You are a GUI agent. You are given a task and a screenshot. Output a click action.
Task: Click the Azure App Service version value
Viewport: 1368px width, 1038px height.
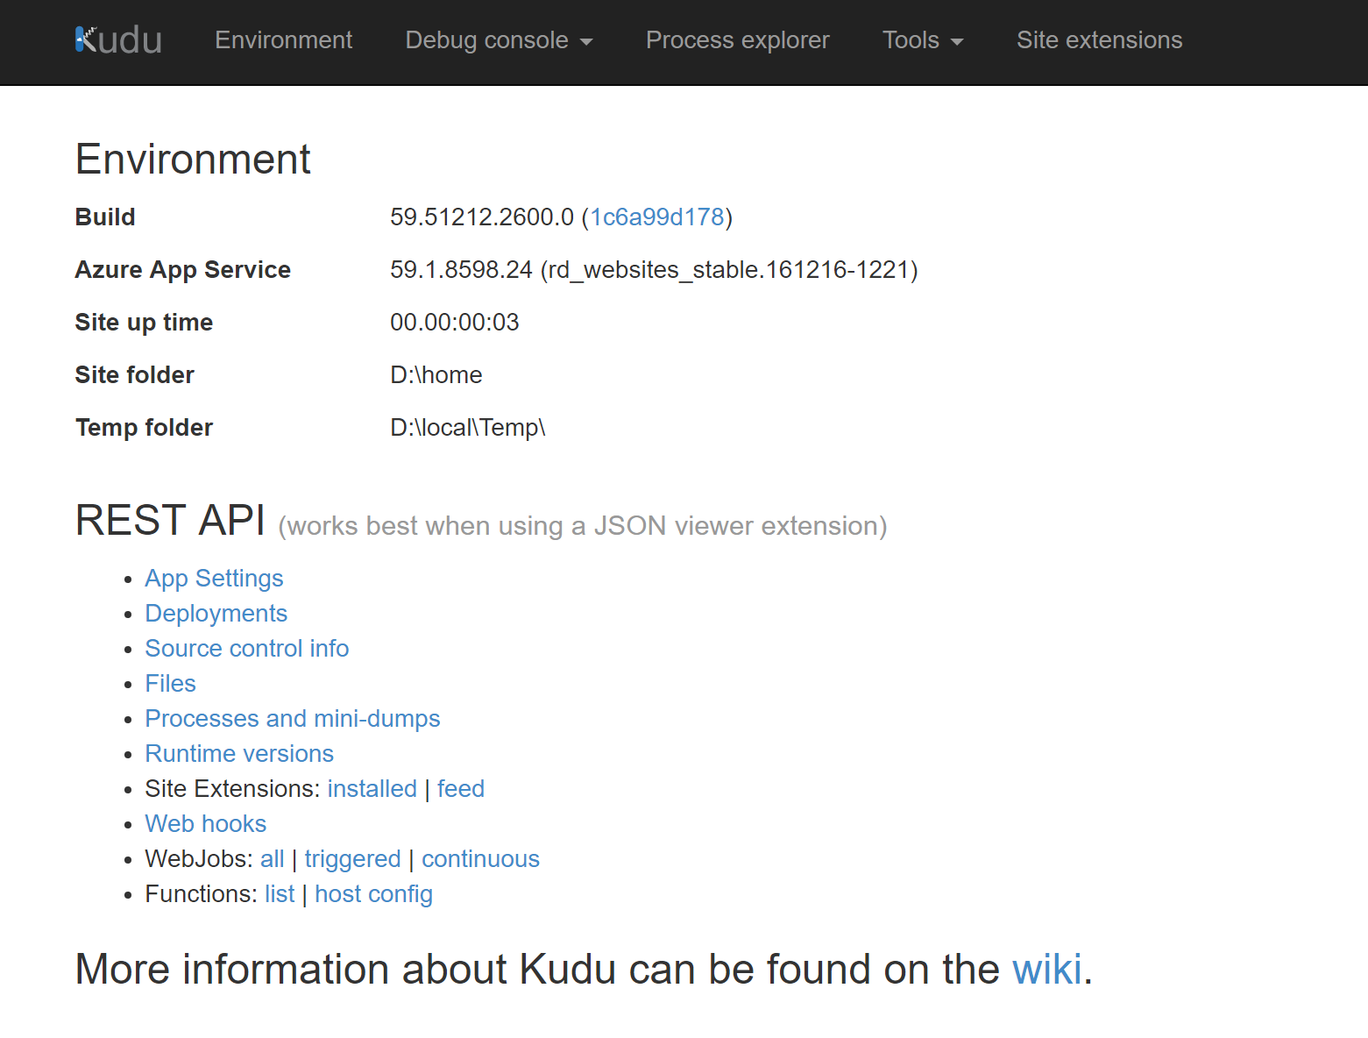(x=654, y=270)
